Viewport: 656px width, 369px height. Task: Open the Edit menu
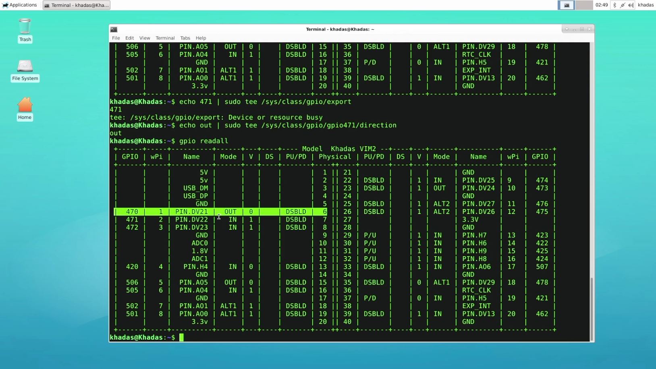tap(129, 38)
